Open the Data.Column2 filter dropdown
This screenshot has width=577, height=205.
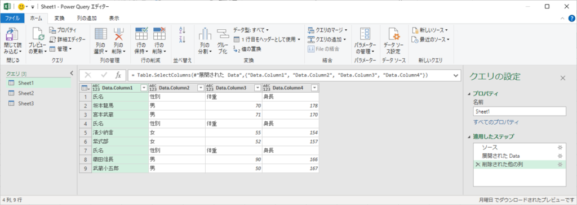(201, 88)
